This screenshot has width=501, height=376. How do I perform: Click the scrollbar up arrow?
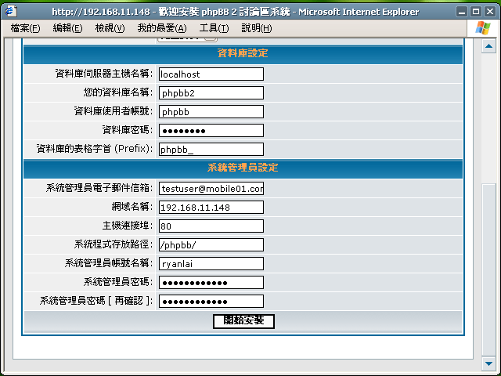(x=488, y=46)
